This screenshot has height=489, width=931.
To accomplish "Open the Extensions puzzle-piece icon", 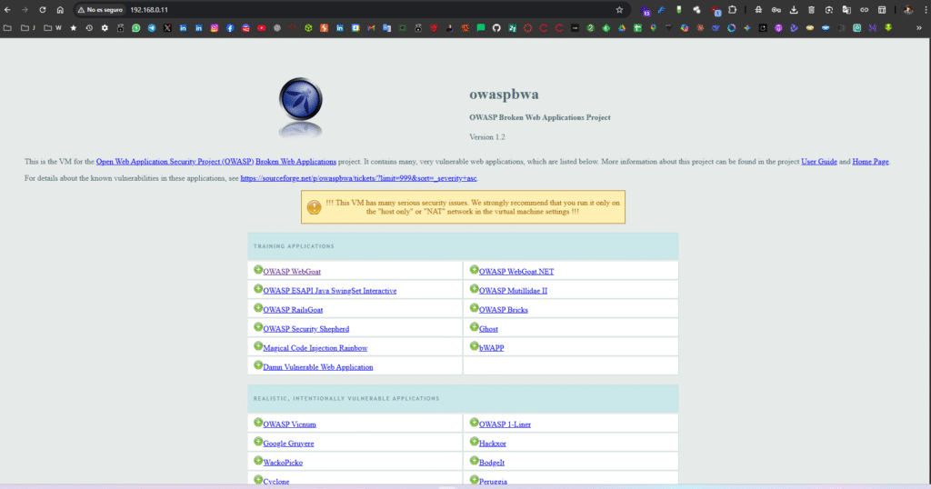I will pyautogui.click(x=732, y=10).
